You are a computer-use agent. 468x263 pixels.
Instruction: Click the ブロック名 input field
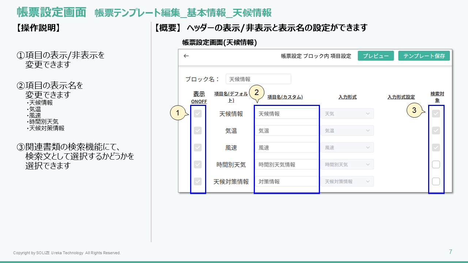click(258, 79)
